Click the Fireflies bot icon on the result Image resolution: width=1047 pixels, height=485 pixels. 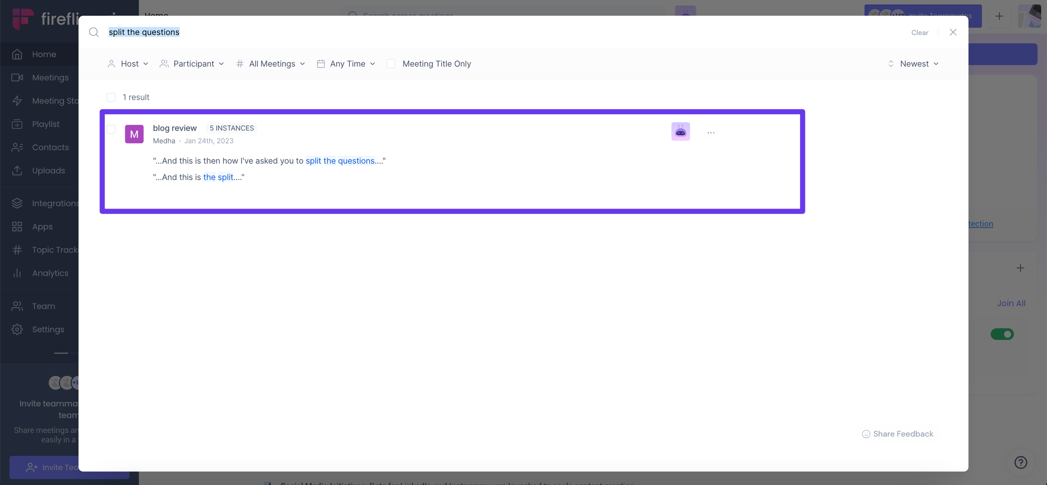click(x=681, y=131)
